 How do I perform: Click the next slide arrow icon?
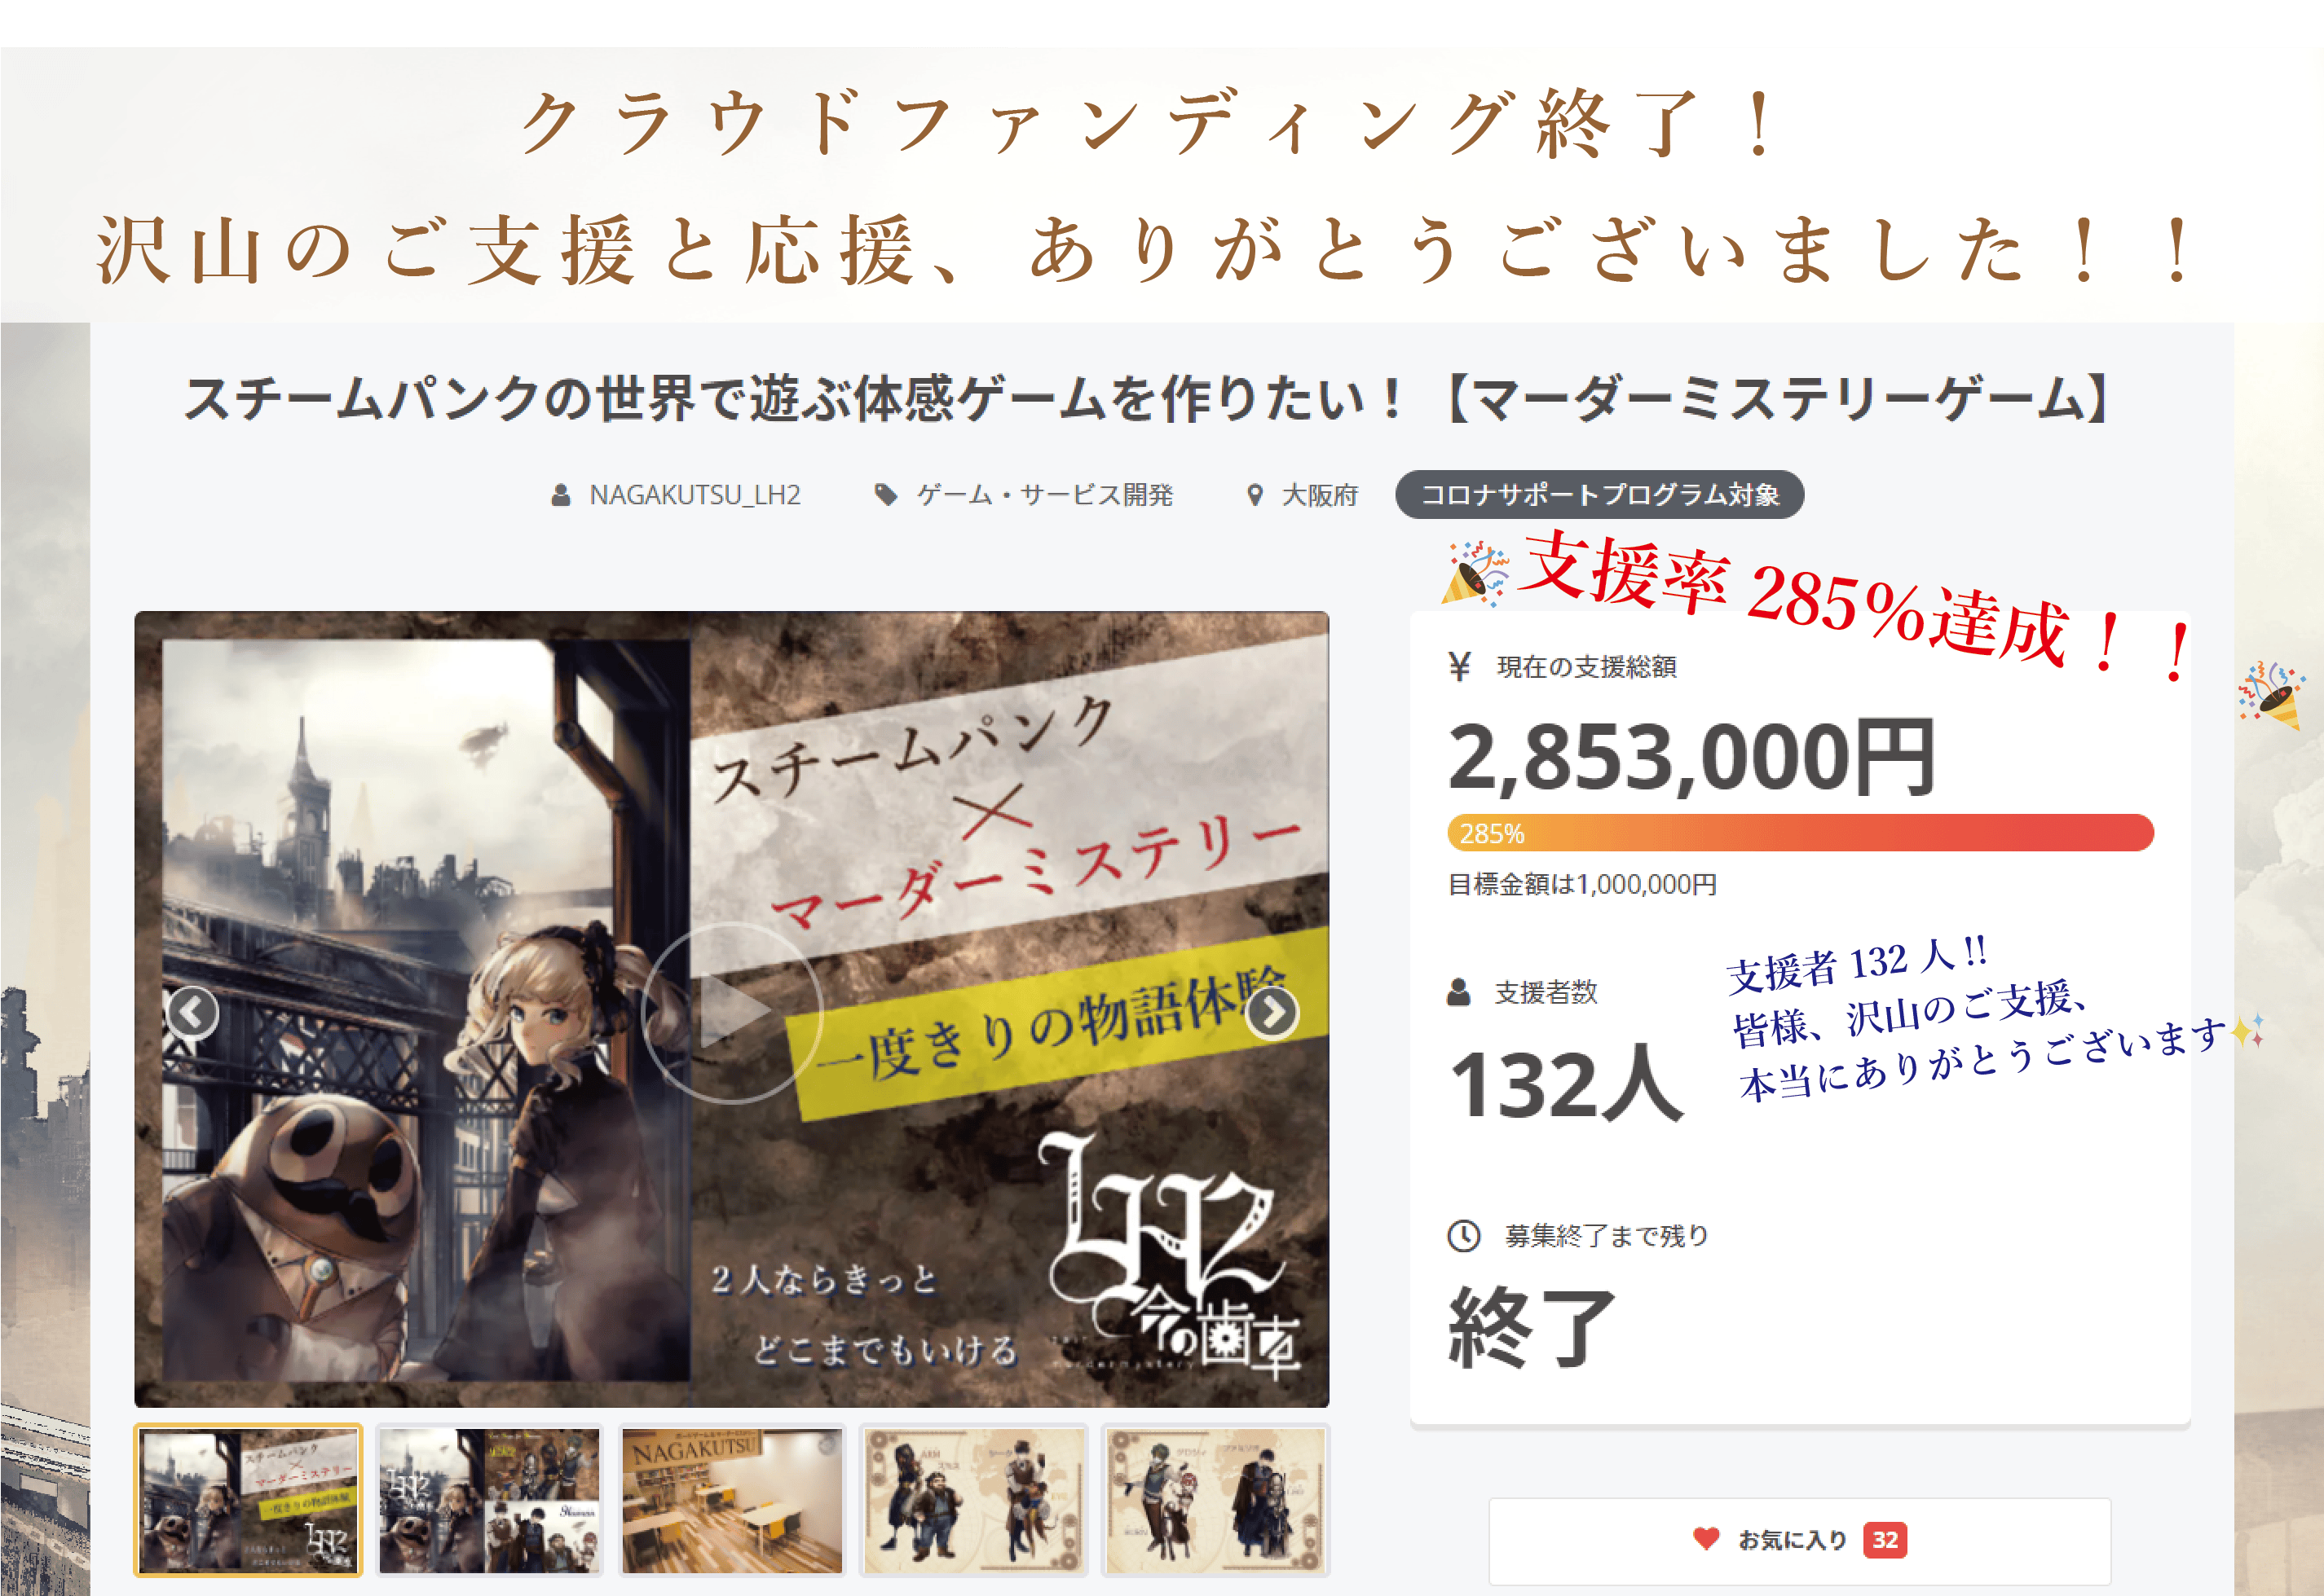coord(1272,1012)
